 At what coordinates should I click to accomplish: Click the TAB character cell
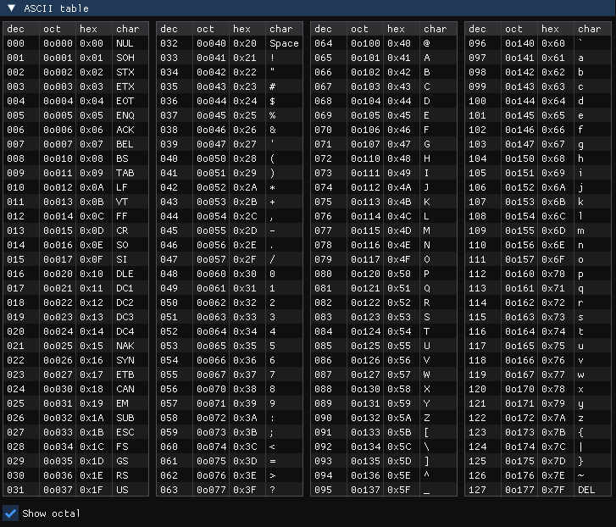125,173
